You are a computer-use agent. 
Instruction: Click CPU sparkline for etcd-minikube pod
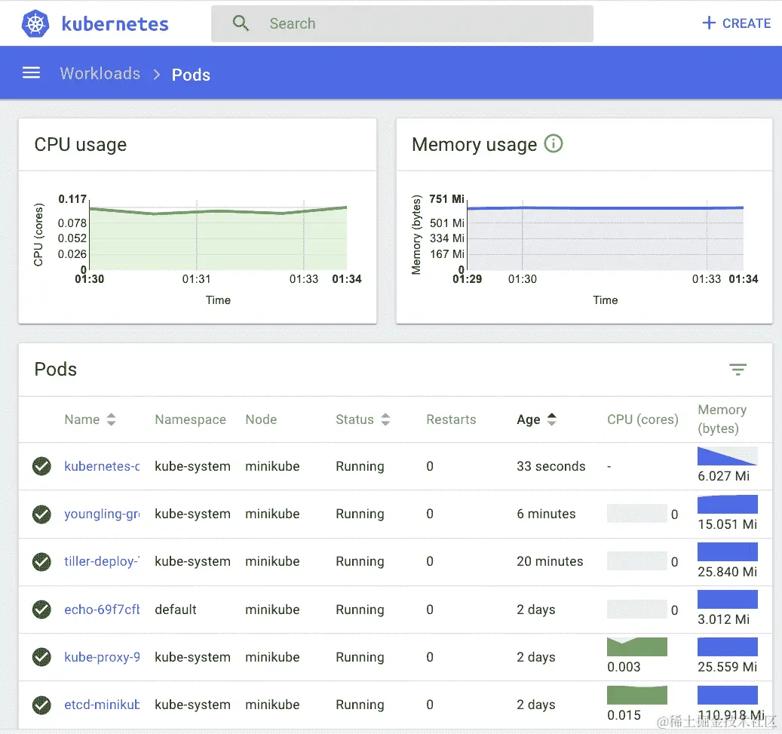pos(637,695)
